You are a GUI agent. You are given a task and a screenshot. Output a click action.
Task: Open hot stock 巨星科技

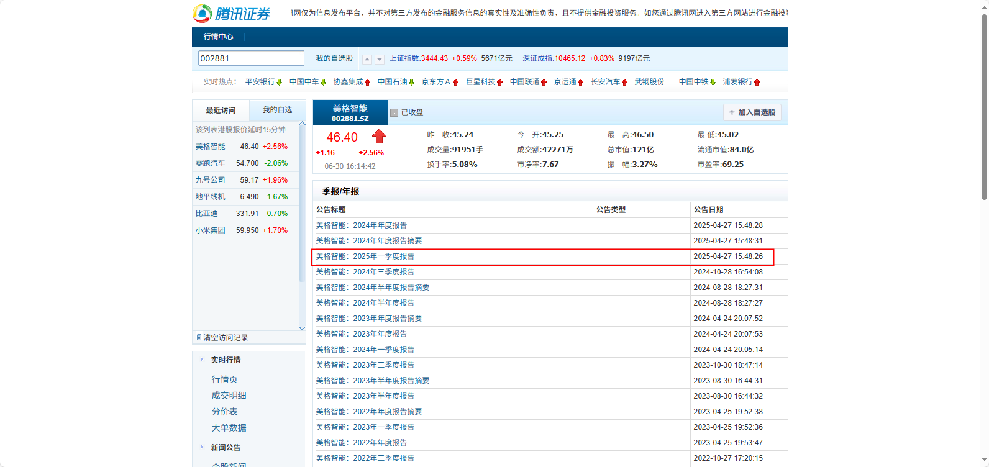[480, 82]
